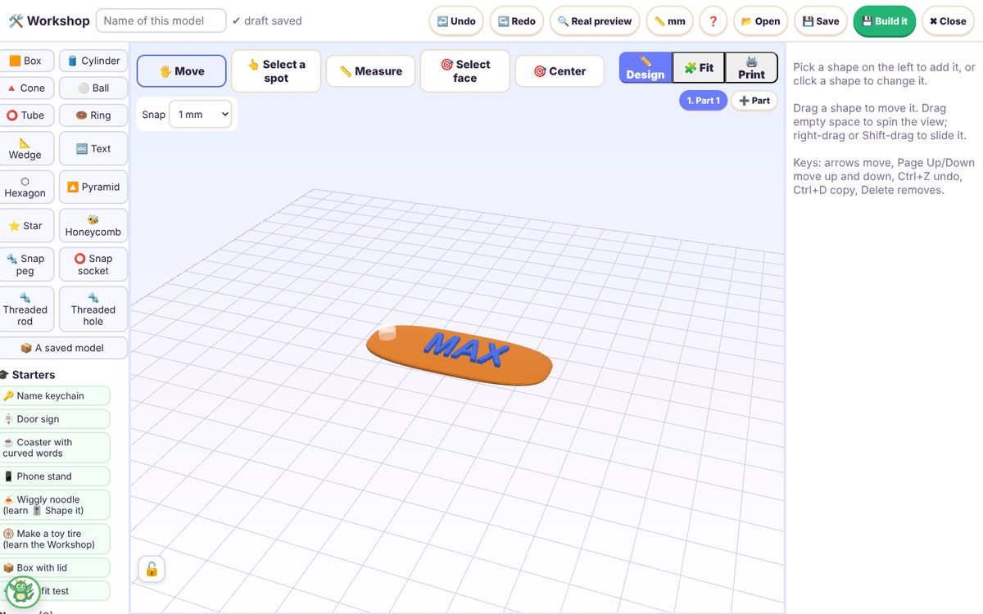Add a Ball shape
Viewport: 983px width, 614px height.
click(93, 88)
